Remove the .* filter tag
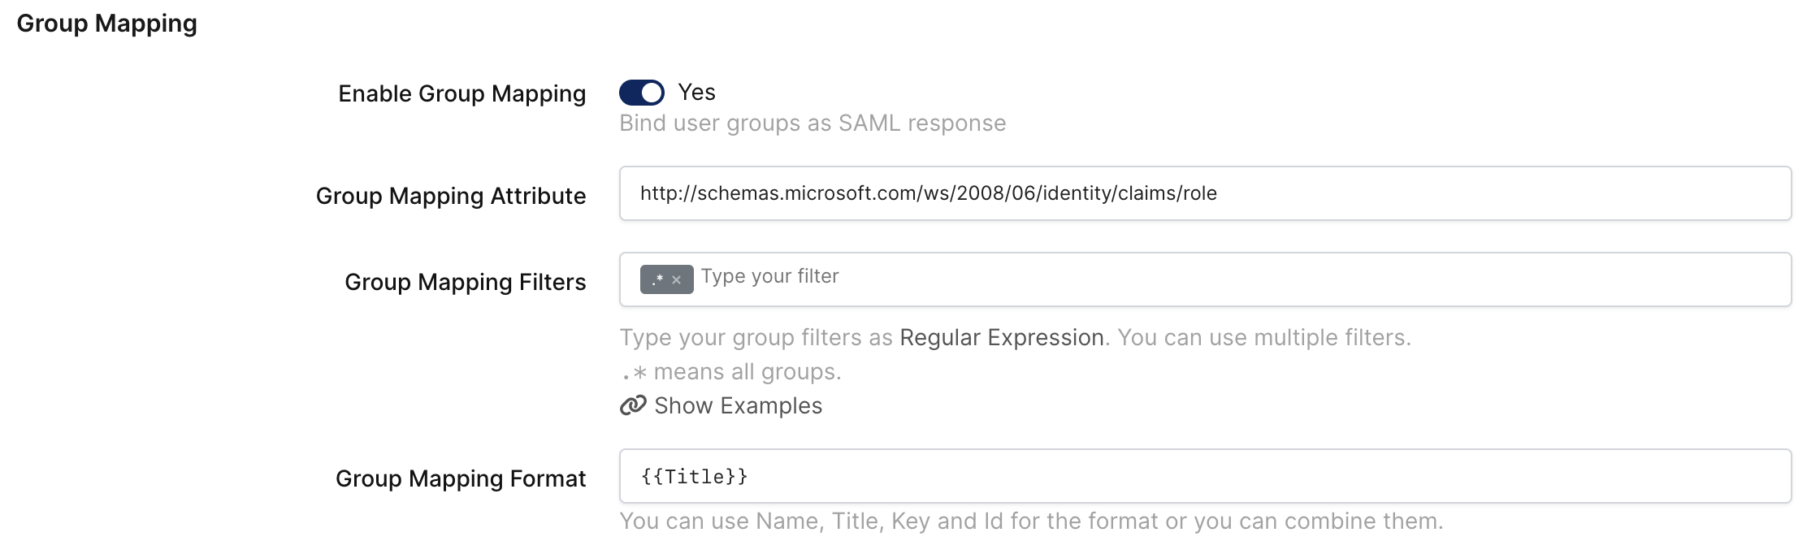 [676, 280]
